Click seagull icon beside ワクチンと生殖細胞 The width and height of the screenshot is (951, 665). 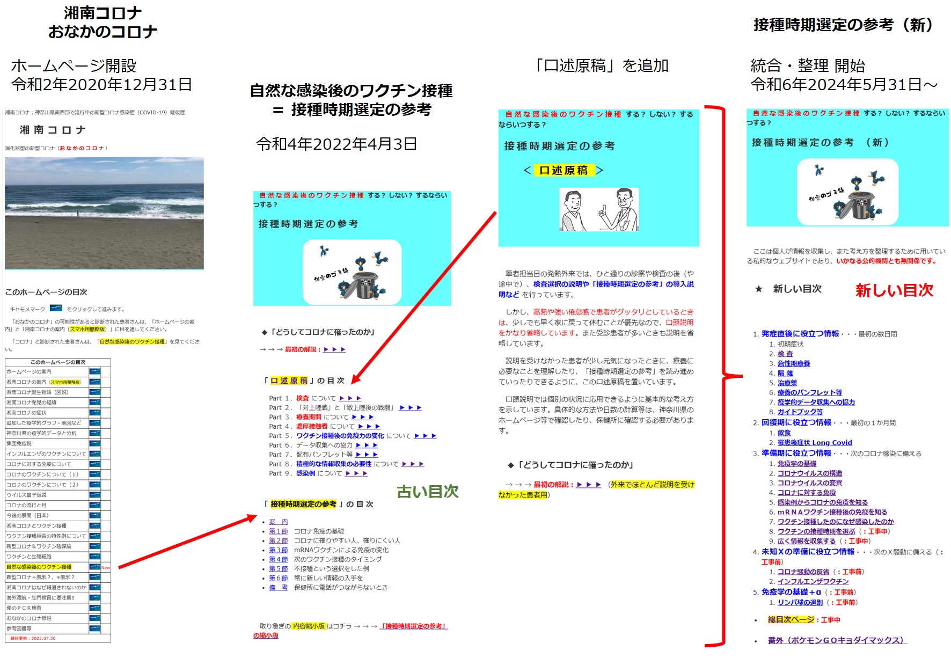pos(94,557)
